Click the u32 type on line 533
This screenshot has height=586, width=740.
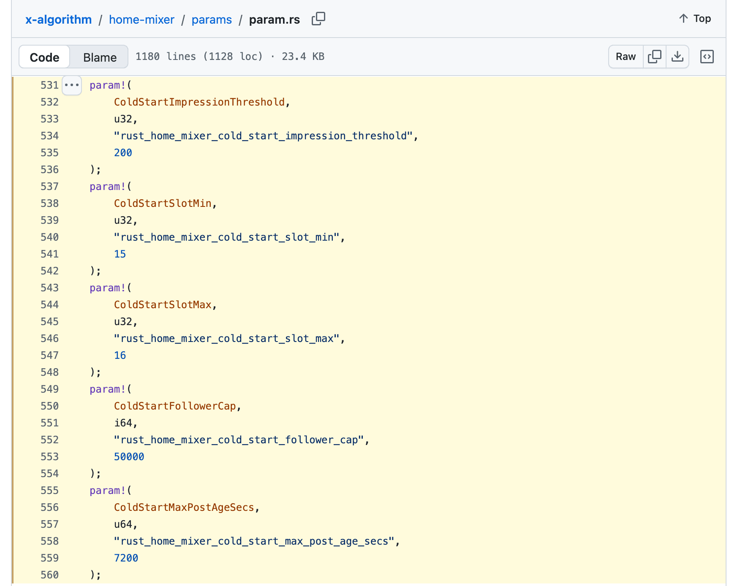pos(123,119)
